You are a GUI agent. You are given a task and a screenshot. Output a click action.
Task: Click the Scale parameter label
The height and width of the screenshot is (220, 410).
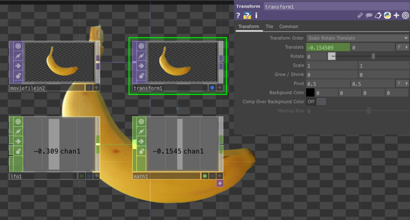[x=298, y=65]
